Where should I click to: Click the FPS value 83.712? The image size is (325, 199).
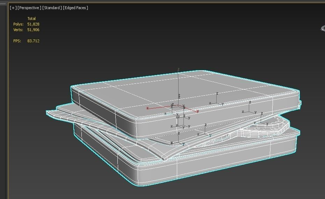(x=33, y=41)
